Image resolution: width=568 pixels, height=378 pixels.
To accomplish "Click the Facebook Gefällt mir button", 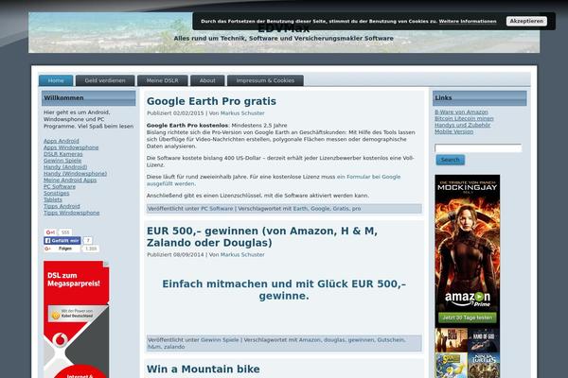I will [62, 241].
